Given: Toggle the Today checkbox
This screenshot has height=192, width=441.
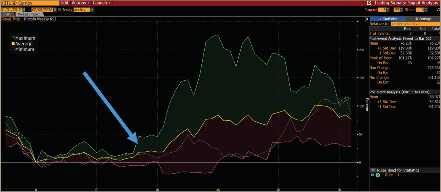Looking at the screenshot, I should pyautogui.click(x=59, y=10).
